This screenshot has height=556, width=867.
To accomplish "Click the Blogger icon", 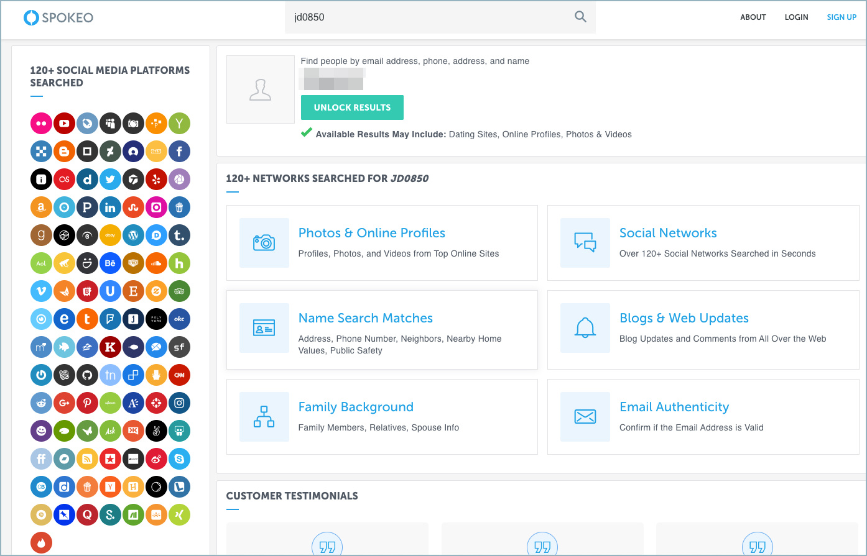I will (64, 152).
